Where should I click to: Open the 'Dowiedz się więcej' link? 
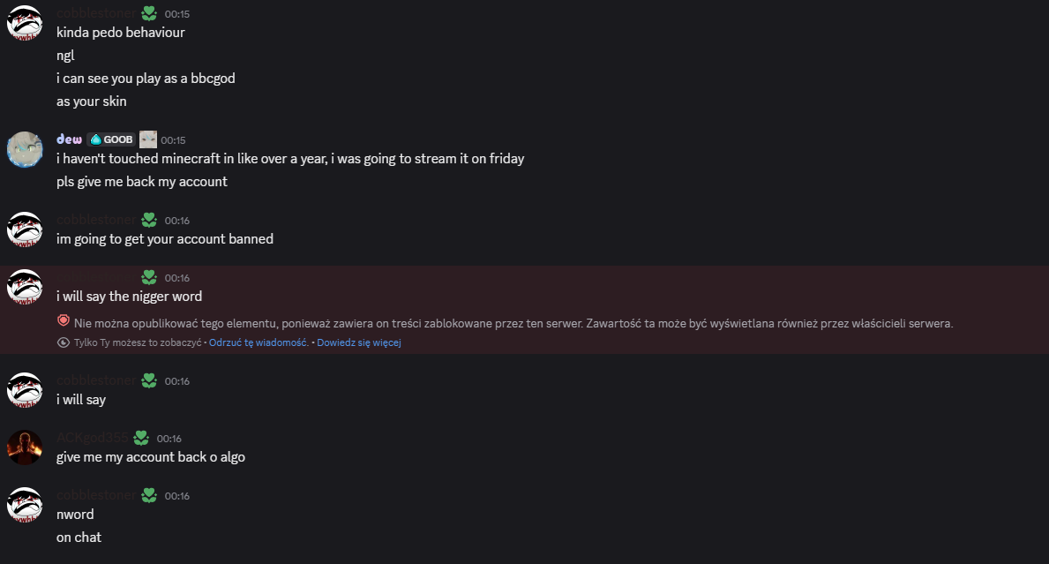(x=359, y=342)
